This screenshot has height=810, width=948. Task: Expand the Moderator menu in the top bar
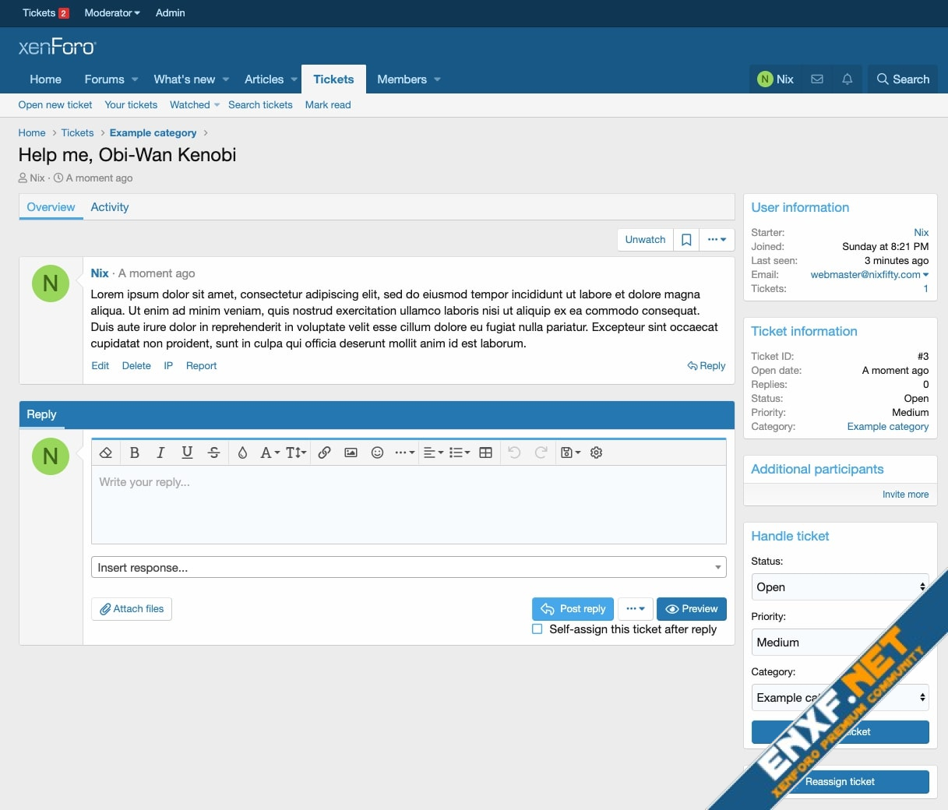[112, 12]
